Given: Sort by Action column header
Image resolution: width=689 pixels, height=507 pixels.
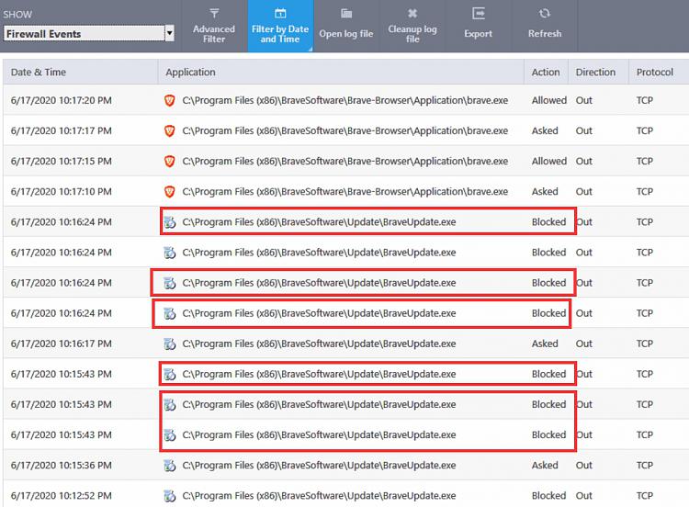Looking at the screenshot, I should (x=547, y=72).
